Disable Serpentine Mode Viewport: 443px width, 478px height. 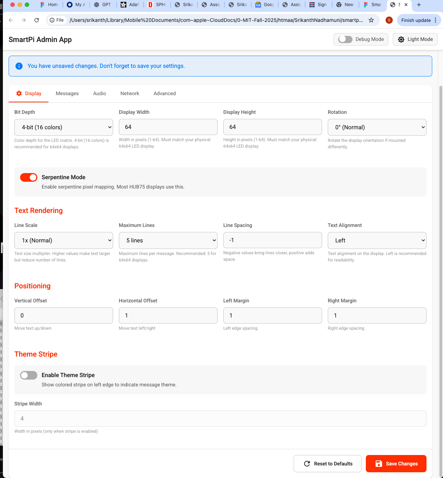[x=28, y=177]
